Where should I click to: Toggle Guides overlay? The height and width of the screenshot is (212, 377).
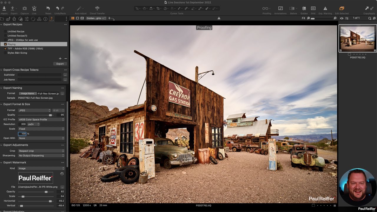point(304,9)
